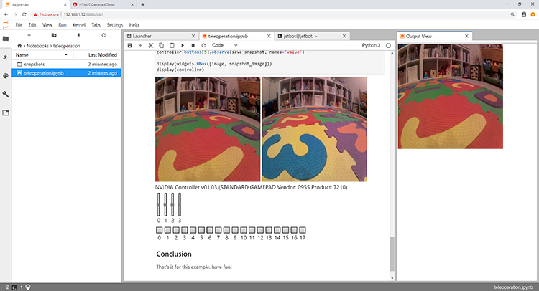Open the snapshots folder
This screenshot has width=539, height=291.
click(x=35, y=64)
